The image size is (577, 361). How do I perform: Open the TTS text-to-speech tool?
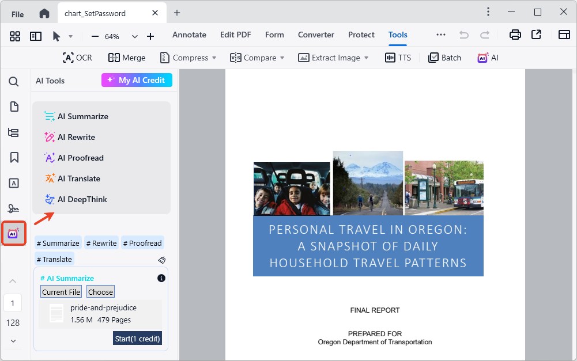pos(398,58)
